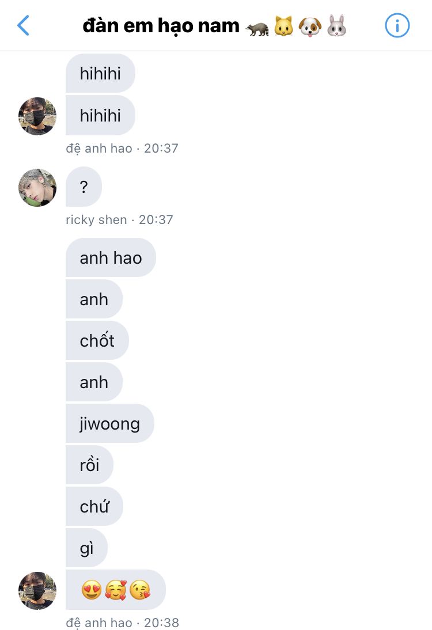Tap the blue back arrow

point(23,26)
